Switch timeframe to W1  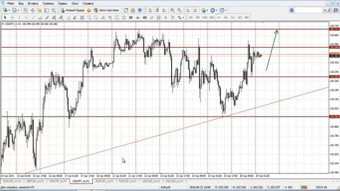tap(240, 18)
